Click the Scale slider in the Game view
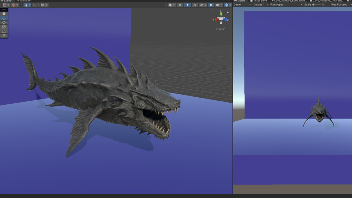The image size is (352, 198). pos(314,4)
